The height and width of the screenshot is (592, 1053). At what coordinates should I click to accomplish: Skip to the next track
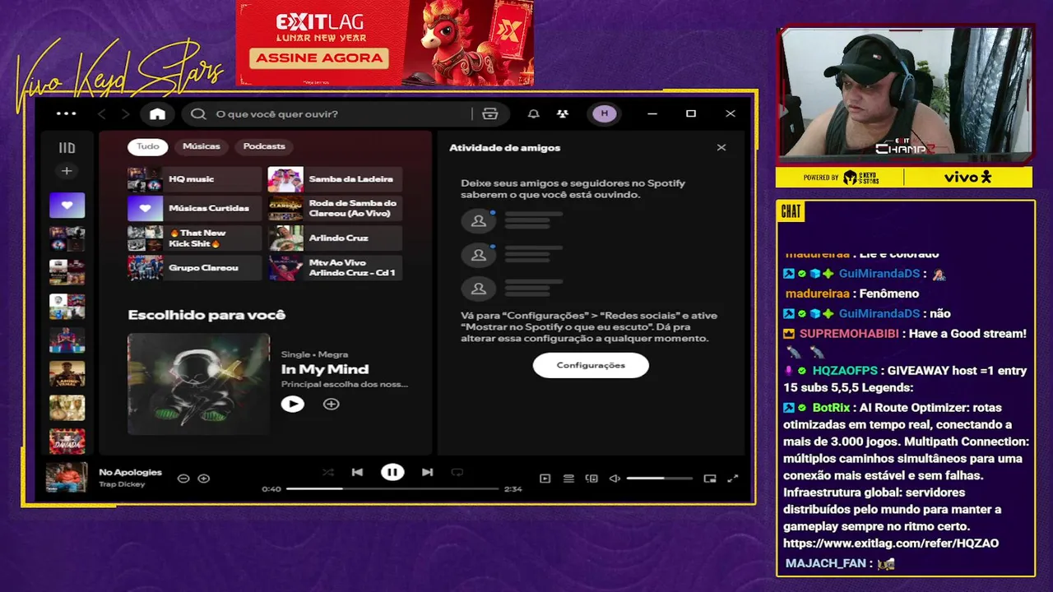[427, 472]
